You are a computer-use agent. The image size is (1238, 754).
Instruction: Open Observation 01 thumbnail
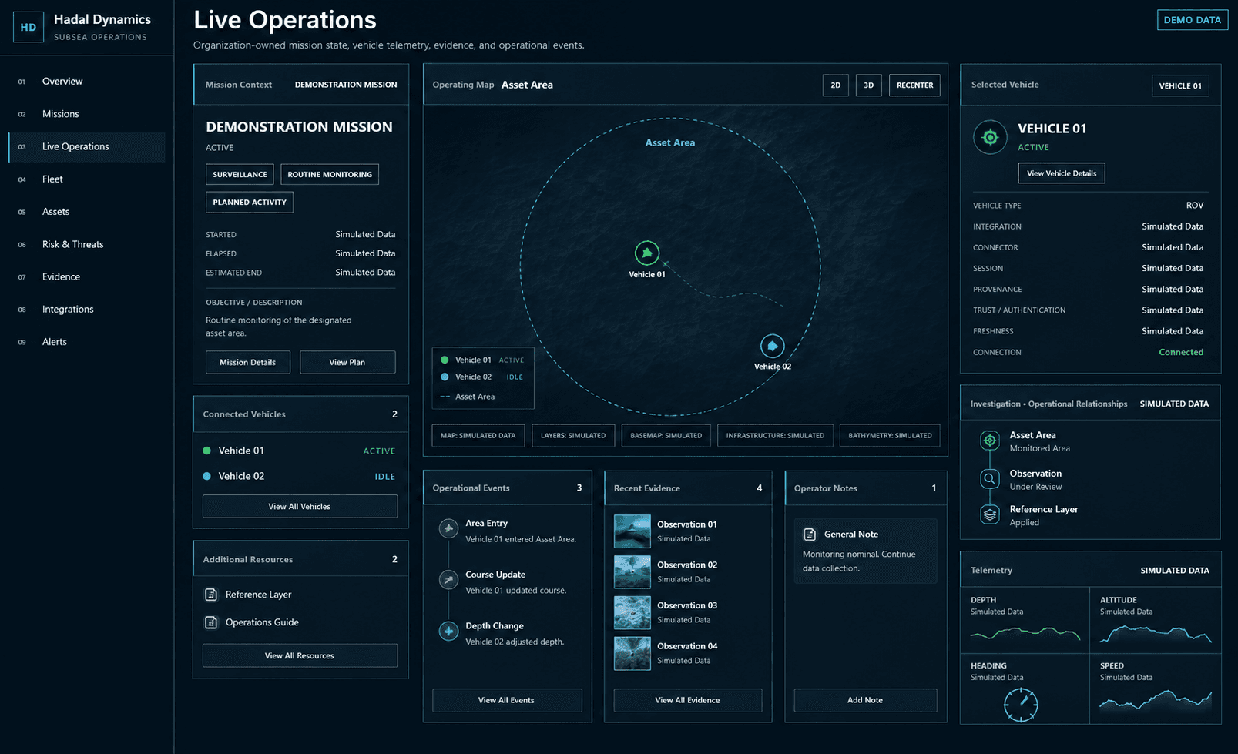click(632, 531)
